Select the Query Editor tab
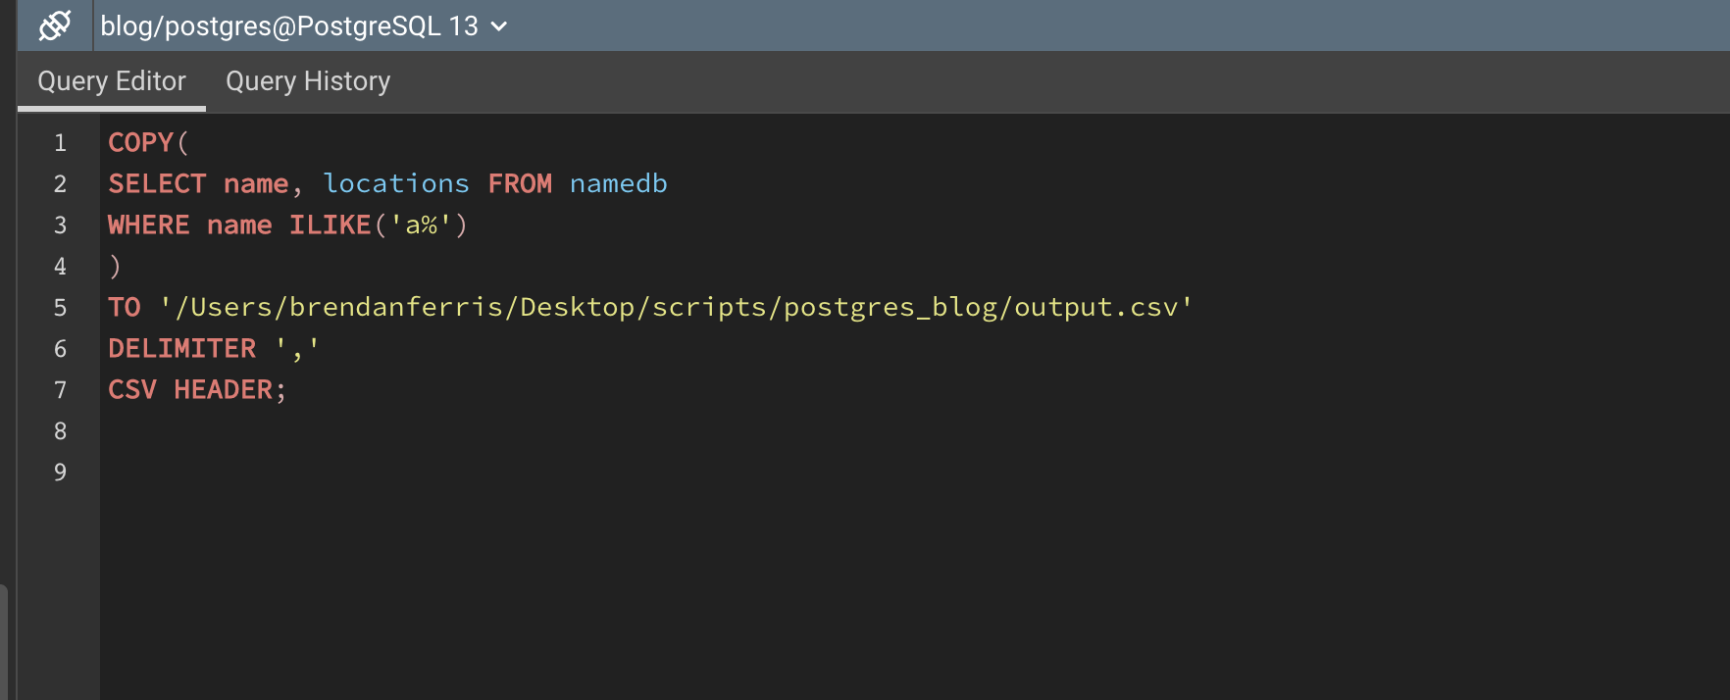Viewport: 1730px width, 700px height. tap(112, 81)
